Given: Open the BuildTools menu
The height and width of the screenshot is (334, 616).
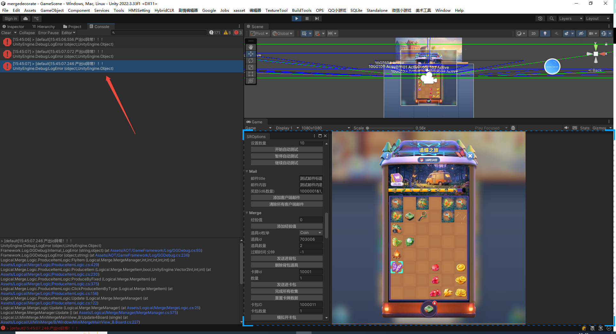Looking at the screenshot, I should [301, 10].
